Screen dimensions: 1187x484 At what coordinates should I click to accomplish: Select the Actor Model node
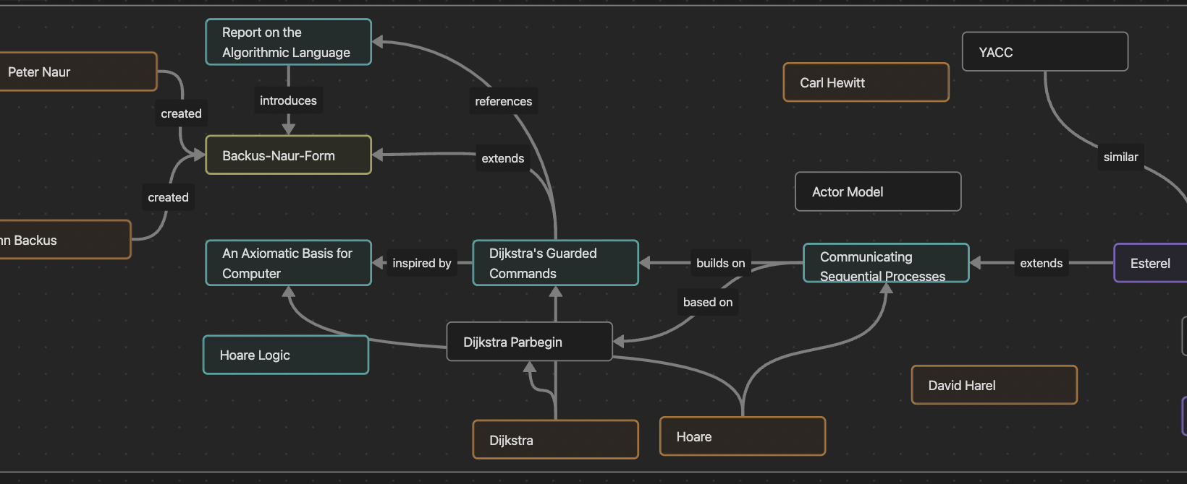(x=878, y=191)
